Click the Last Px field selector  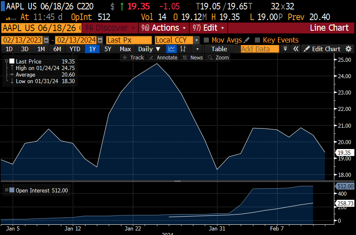129,40
